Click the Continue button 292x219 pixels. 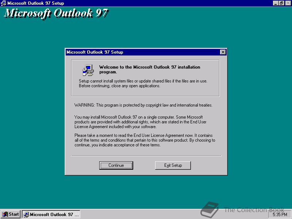point(116,165)
